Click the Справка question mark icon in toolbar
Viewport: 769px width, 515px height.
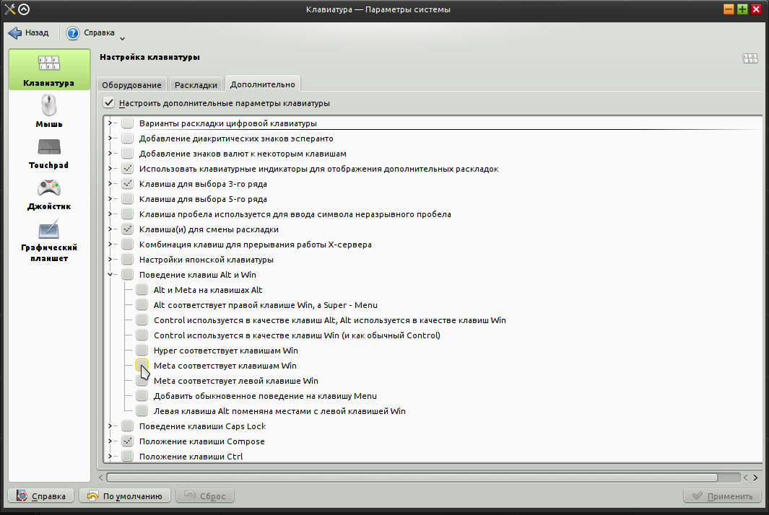pyautogui.click(x=73, y=33)
